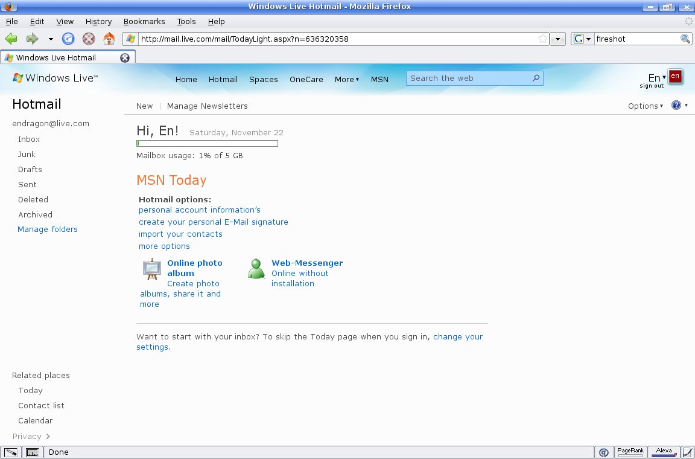Click the green Web-Messenger person icon
This screenshot has height=459, width=695.
click(x=256, y=269)
